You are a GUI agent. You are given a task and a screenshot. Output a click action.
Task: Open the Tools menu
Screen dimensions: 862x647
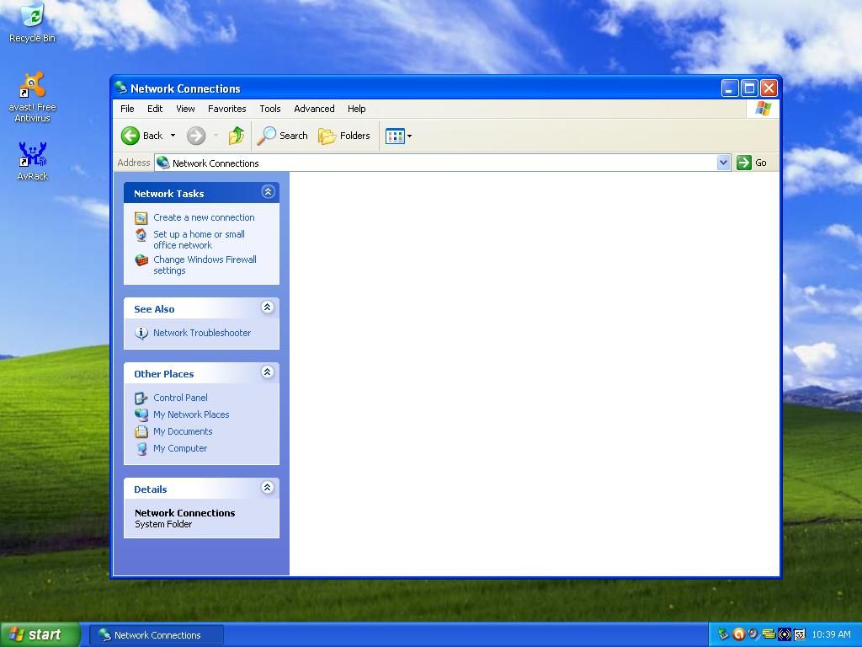(270, 109)
